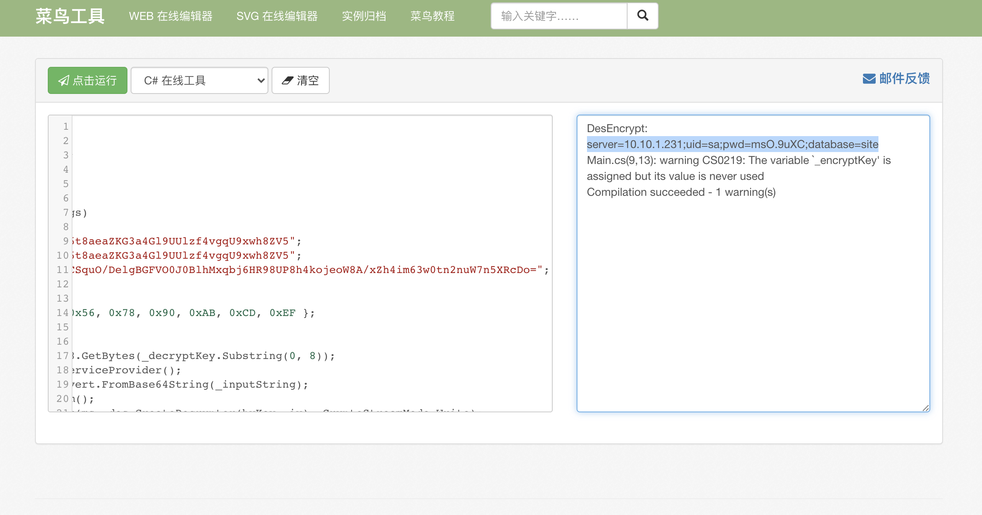Open the 邮件反馈 feedback link
The image size is (982, 515).
pos(904,79)
